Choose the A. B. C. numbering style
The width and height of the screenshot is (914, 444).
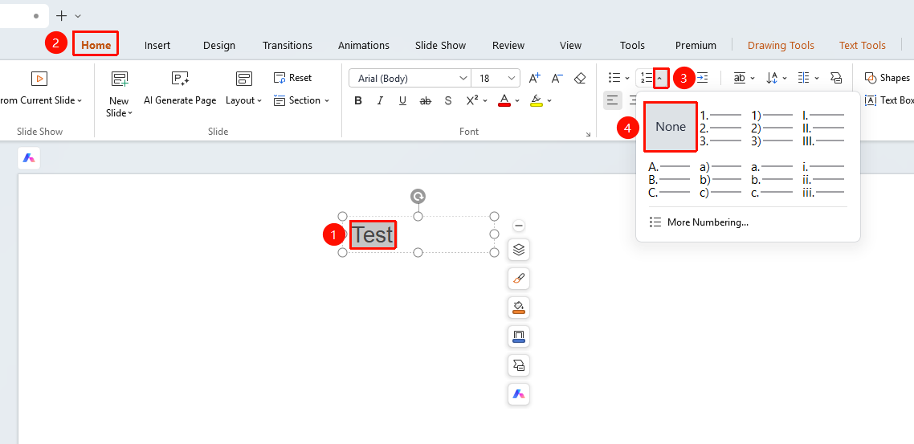[x=670, y=180]
